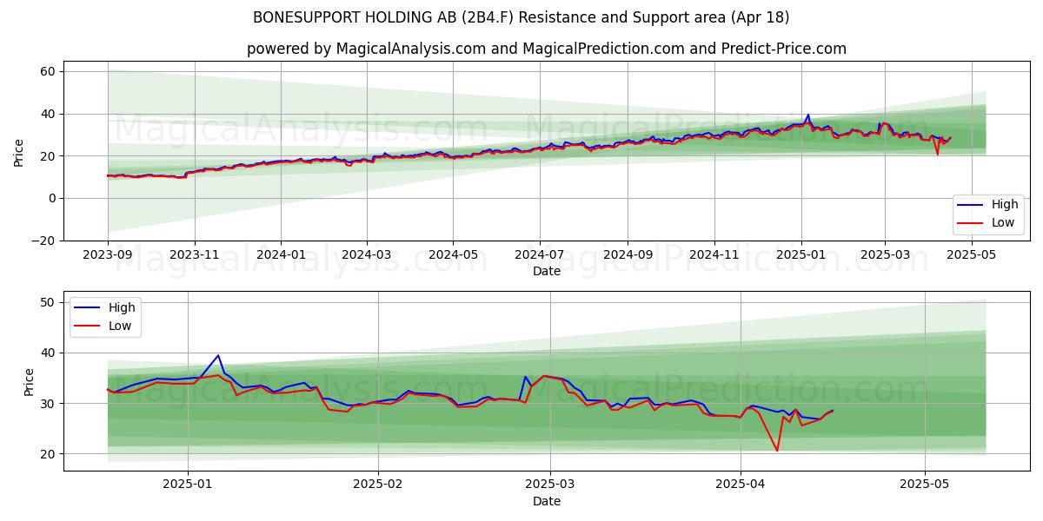Click the 2023-09 tick label on the top chart

[108, 256]
